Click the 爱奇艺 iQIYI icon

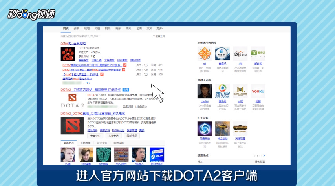coord(258,54)
